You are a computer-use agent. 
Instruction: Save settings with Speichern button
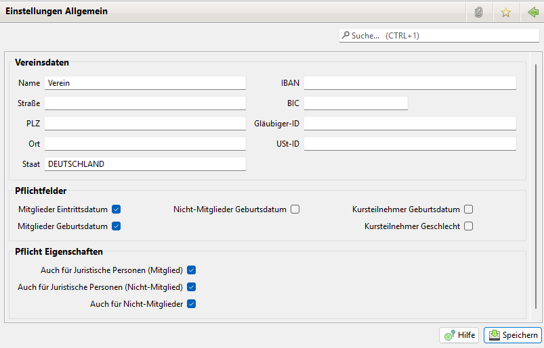click(512, 335)
